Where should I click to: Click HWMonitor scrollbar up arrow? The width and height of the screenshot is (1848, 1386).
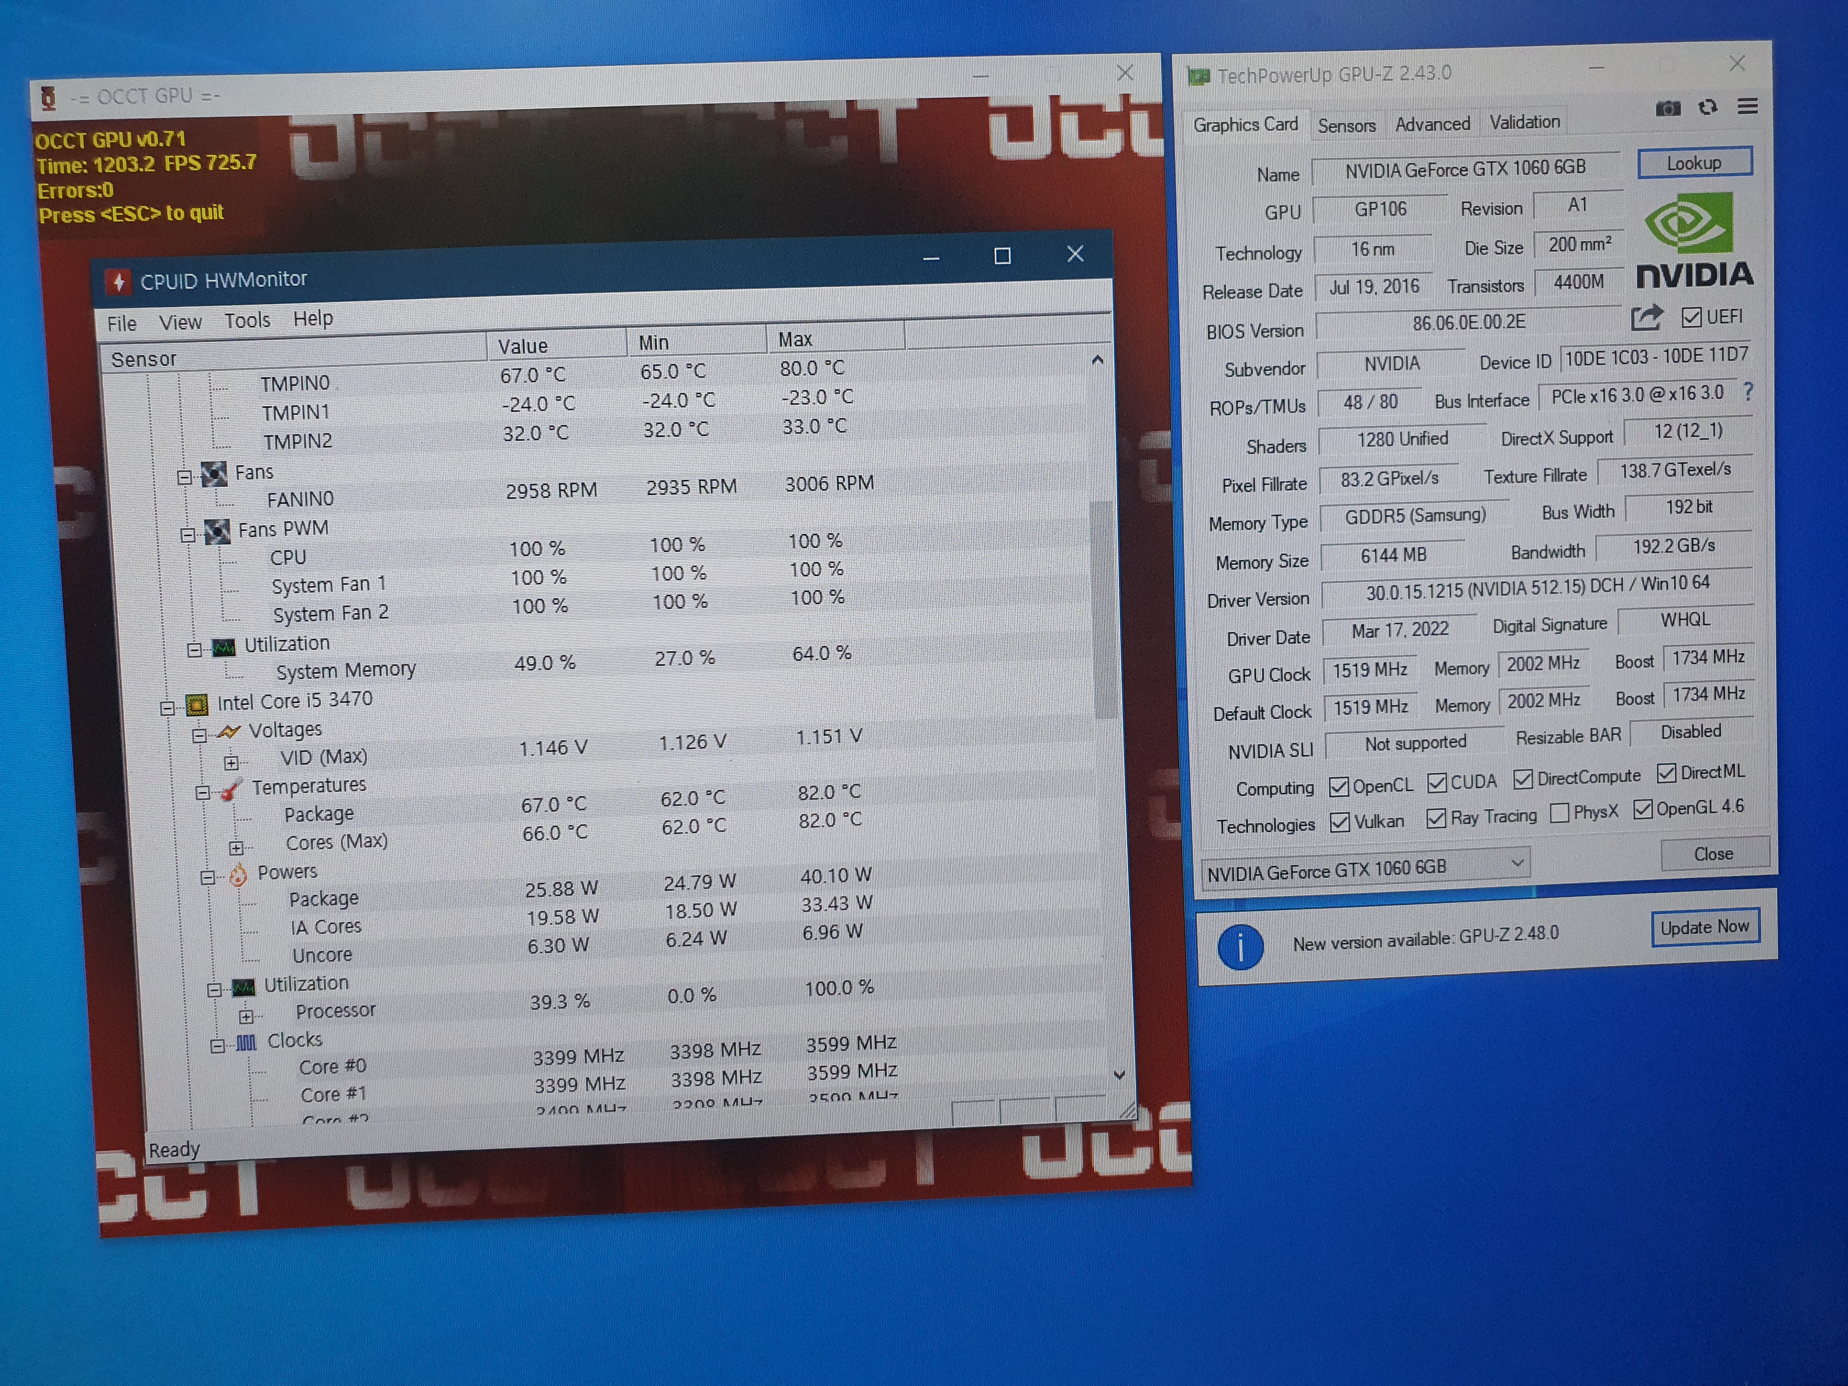coord(1097,360)
